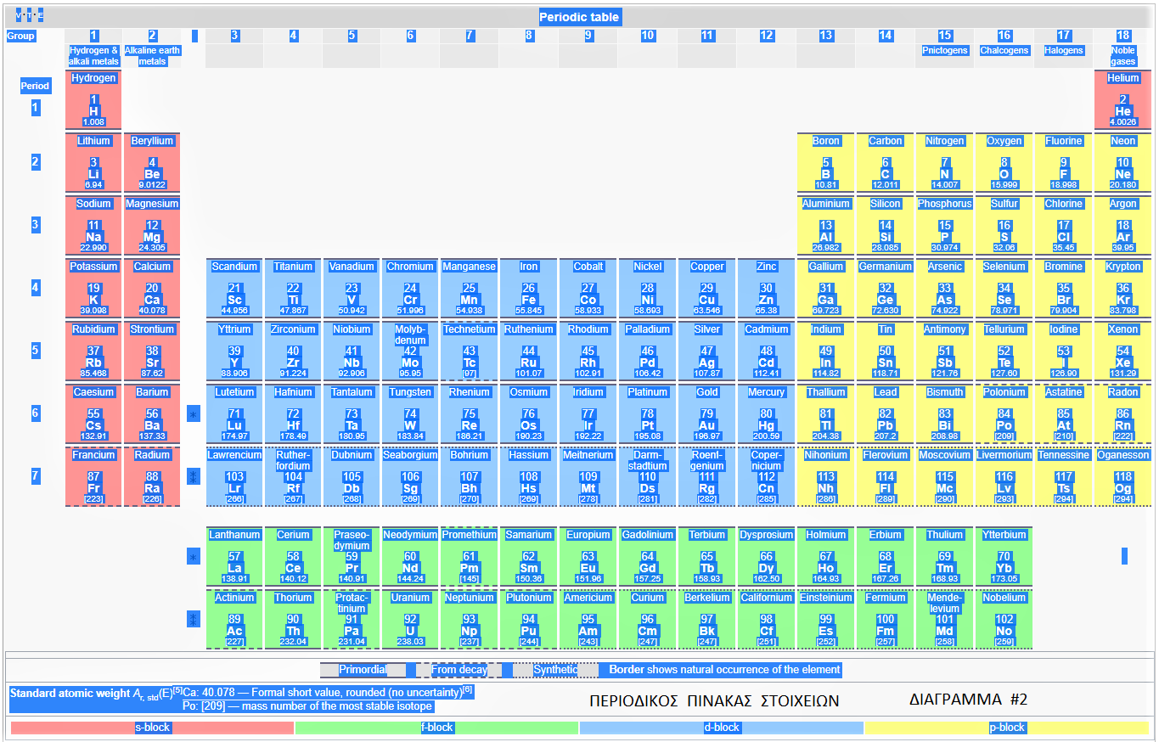Viewport: 1159px width, 742px height.
Task: Open the Helium element cell
Action: (1123, 100)
